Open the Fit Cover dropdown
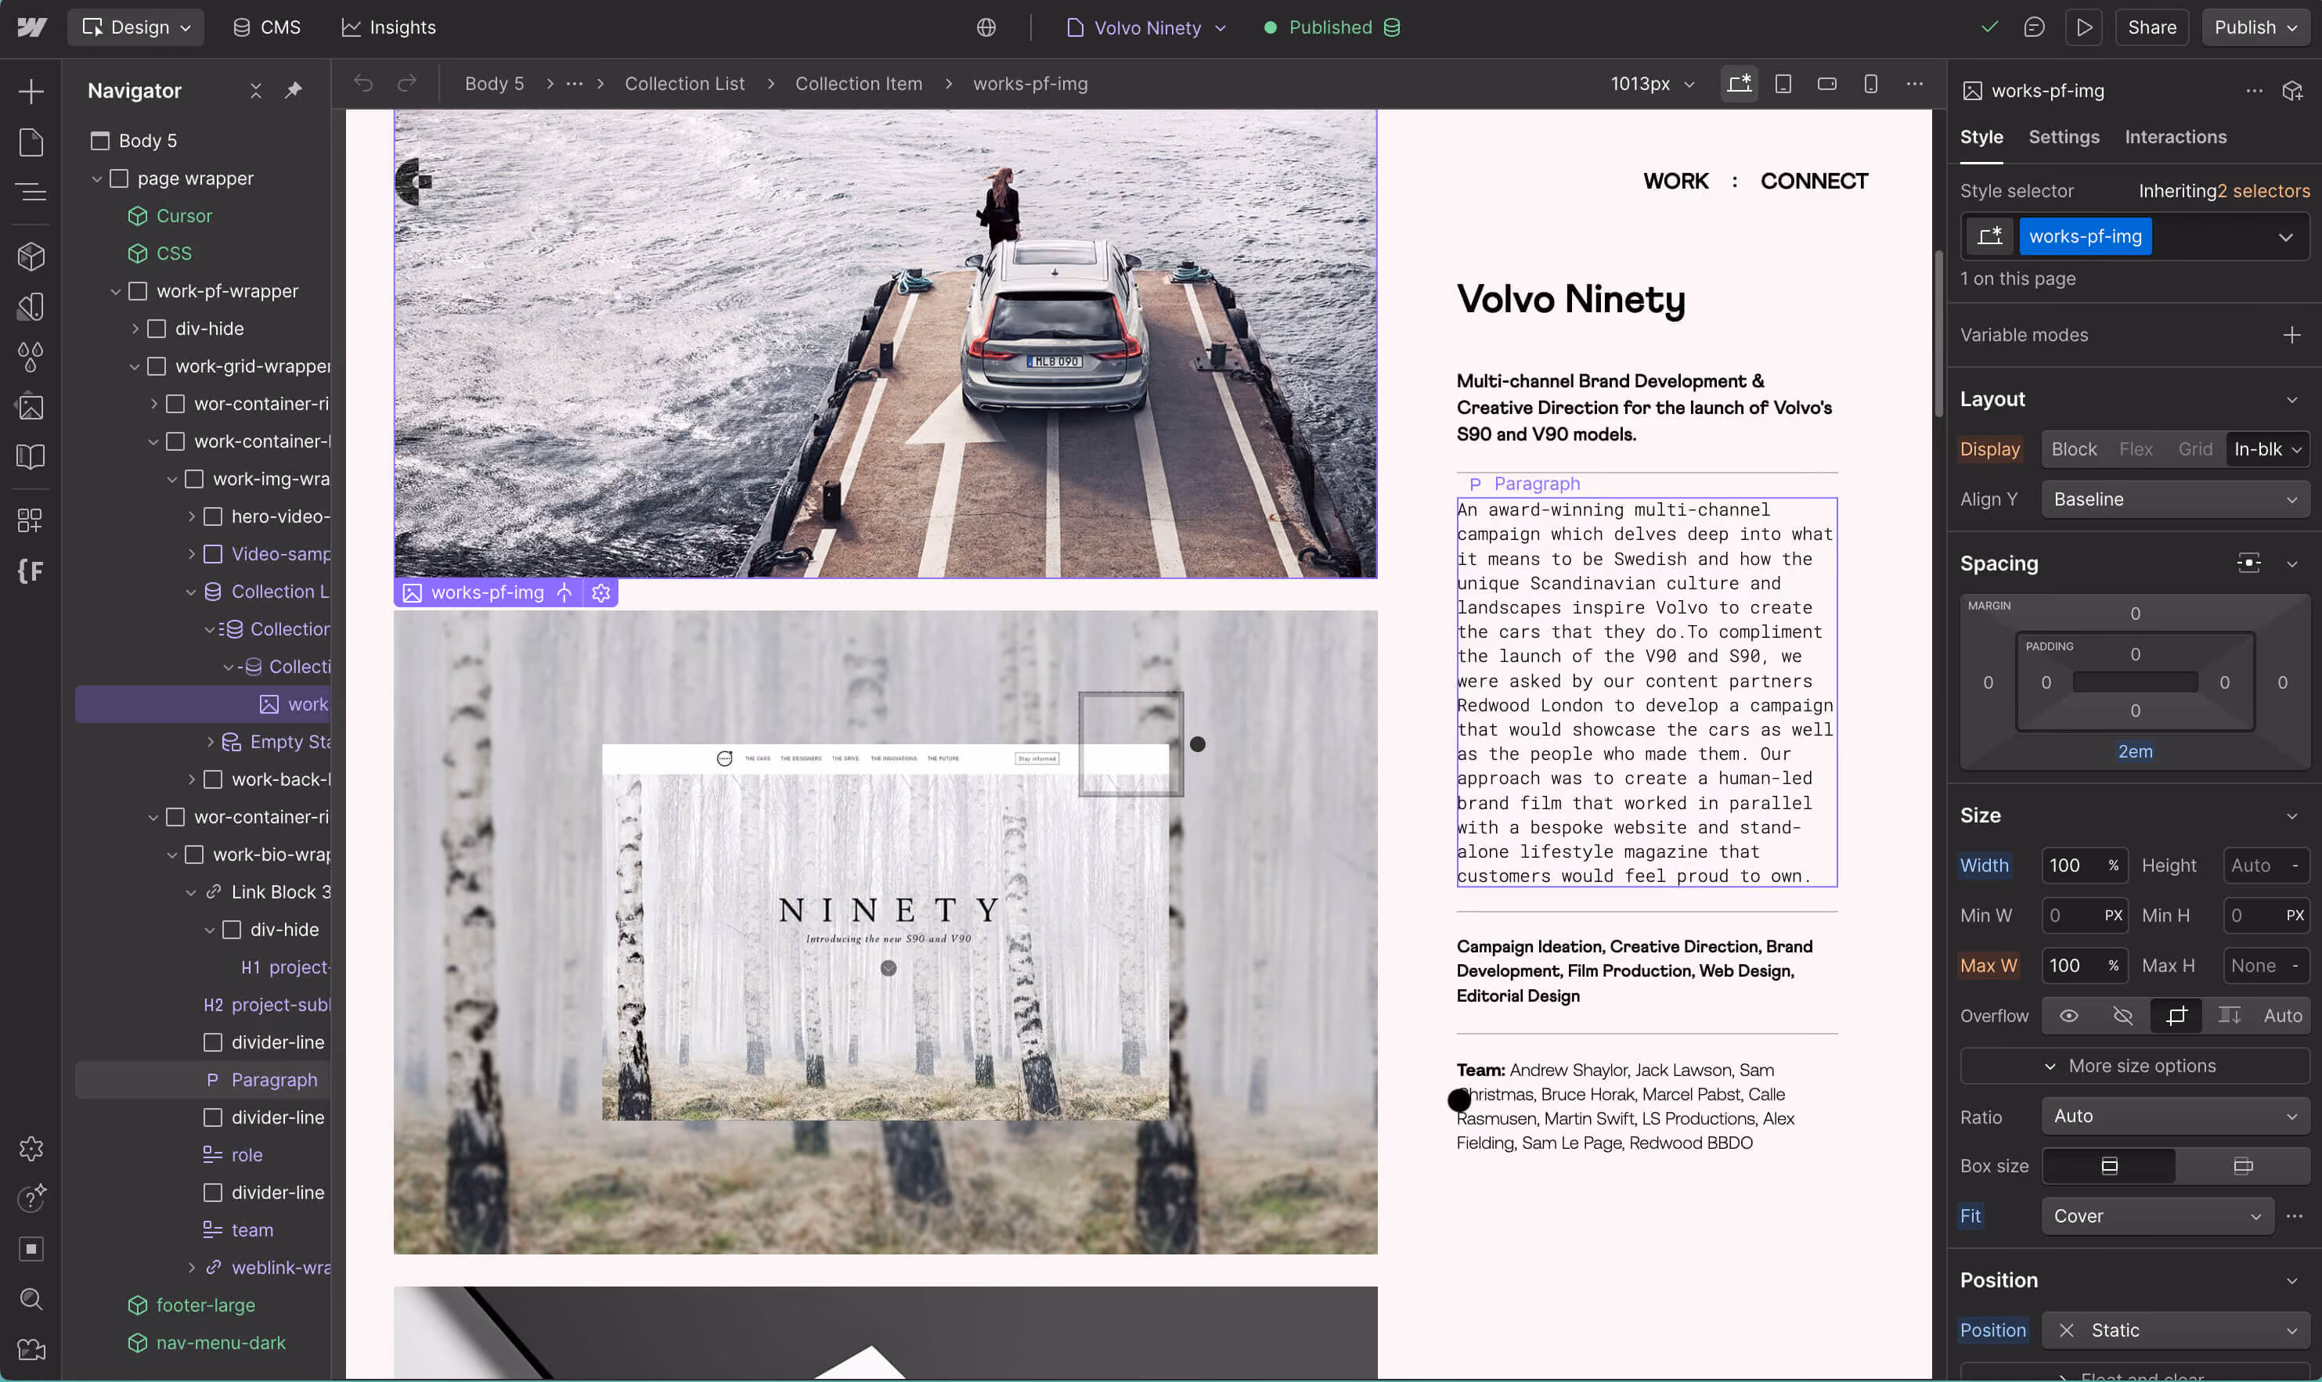Screen dimensions: 2322x1382 [2157, 1216]
